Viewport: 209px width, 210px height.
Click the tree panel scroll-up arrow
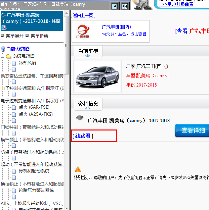(x=67, y=13)
